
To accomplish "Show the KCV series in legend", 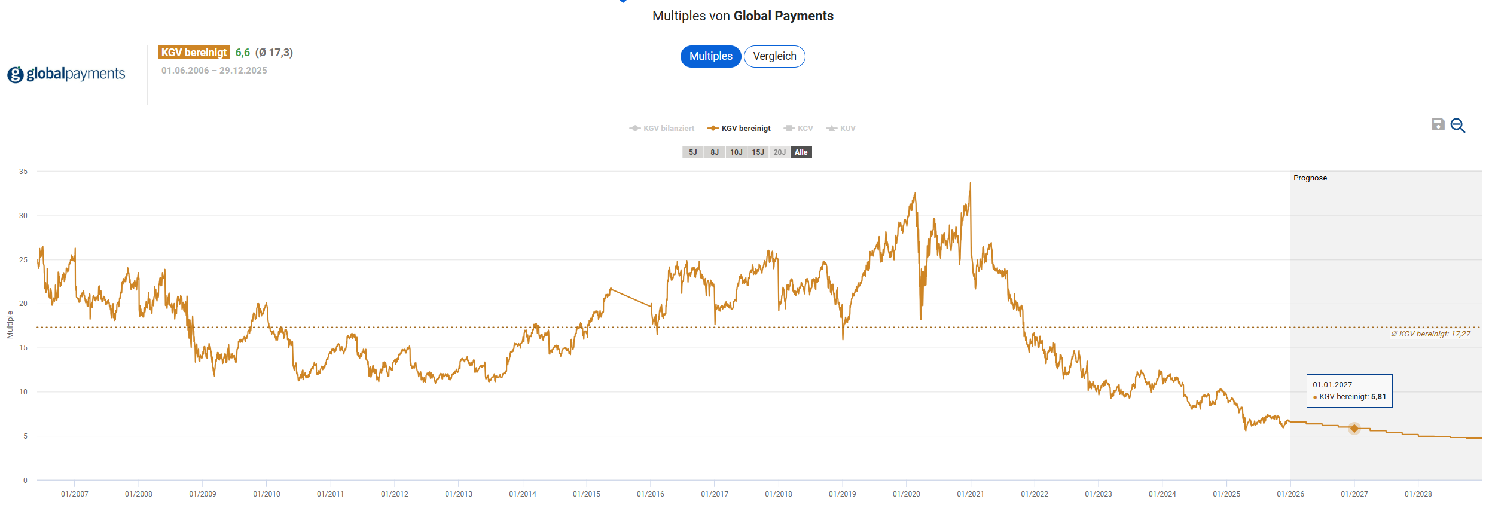I will point(799,128).
